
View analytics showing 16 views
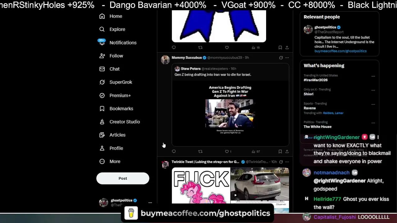tap(256, 47)
